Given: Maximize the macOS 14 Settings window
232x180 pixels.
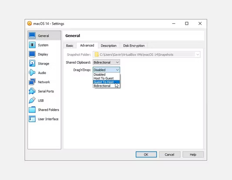Looking at the screenshot, I should click(187, 23).
